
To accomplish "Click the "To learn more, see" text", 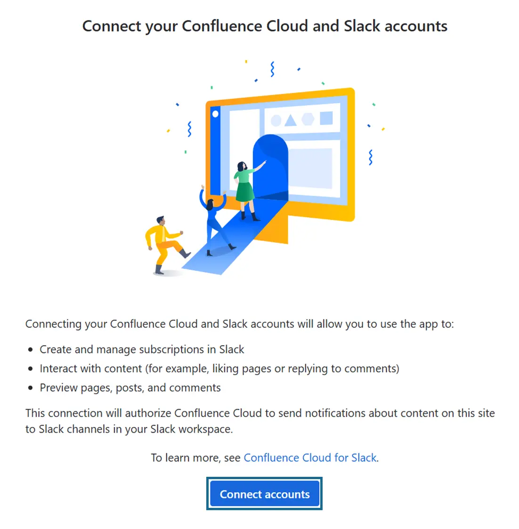I will [x=195, y=458].
